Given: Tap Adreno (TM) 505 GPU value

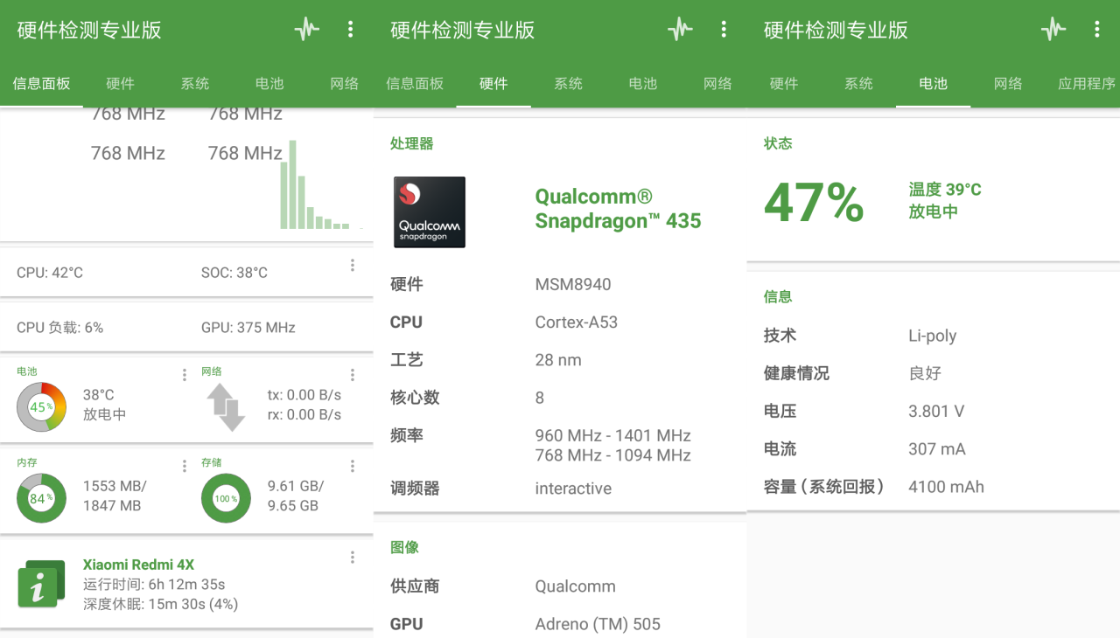Looking at the screenshot, I should pos(598,624).
